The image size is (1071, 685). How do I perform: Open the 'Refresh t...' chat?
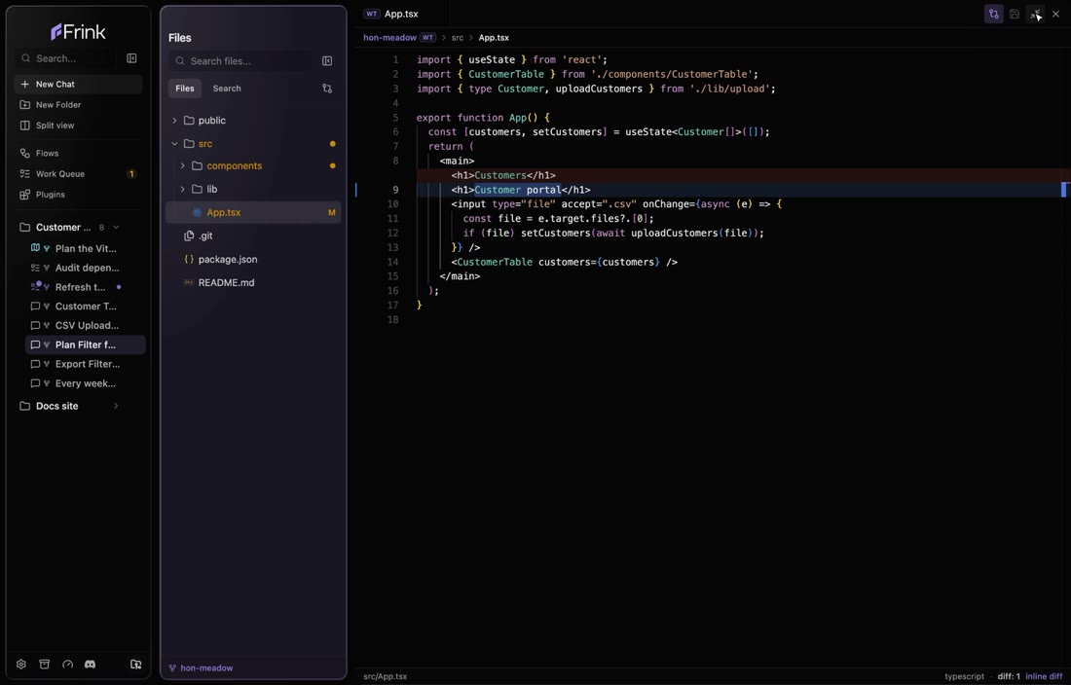86,287
